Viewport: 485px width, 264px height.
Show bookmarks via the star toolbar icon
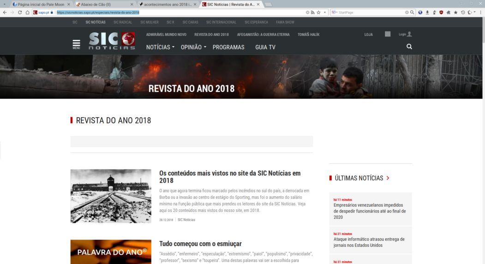(x=455, y=12)
